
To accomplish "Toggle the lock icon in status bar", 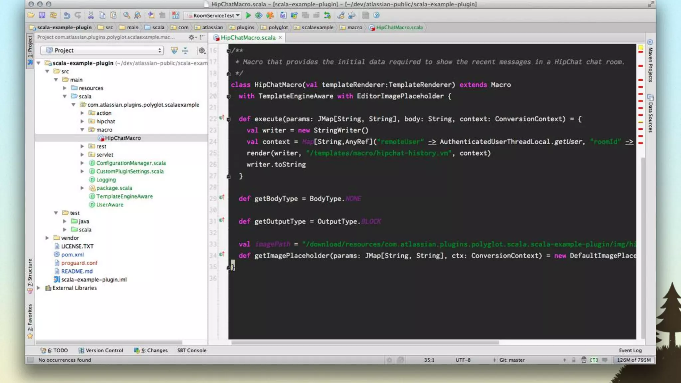I will click(574, 360).
